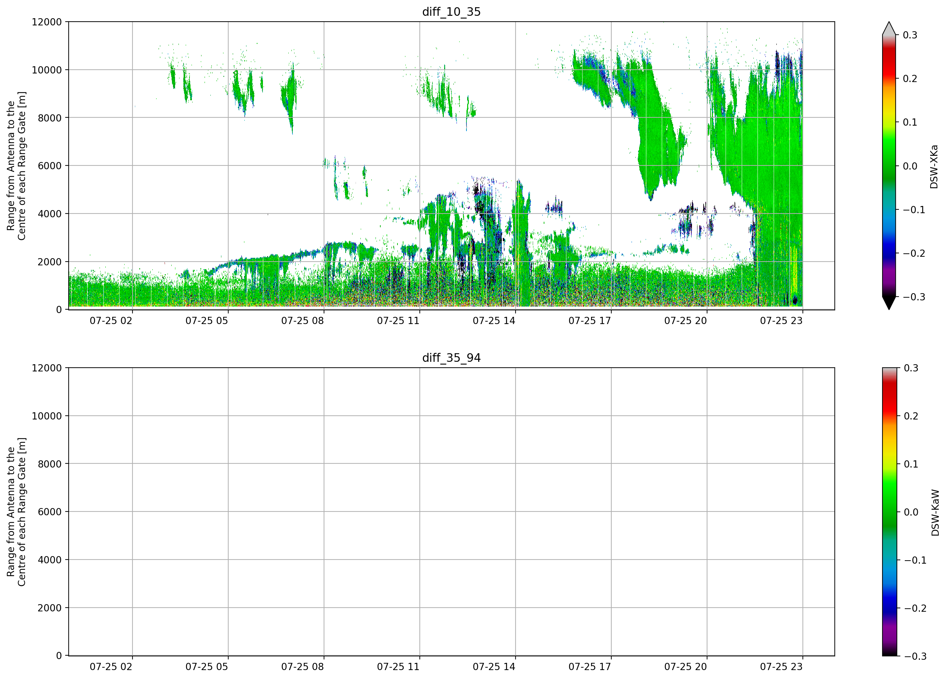Click '07-25 02' tick under diff_35_94 plot
The image size is (947, 679).
[x=111, y=667]
